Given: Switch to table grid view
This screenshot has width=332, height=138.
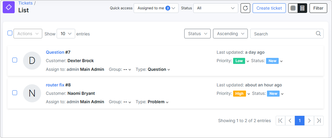Looking at the screenshot, I should (x=293, y=8).
